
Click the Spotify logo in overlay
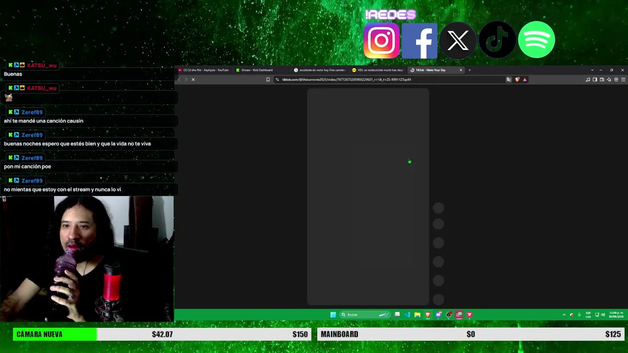(x=536, y=40)
